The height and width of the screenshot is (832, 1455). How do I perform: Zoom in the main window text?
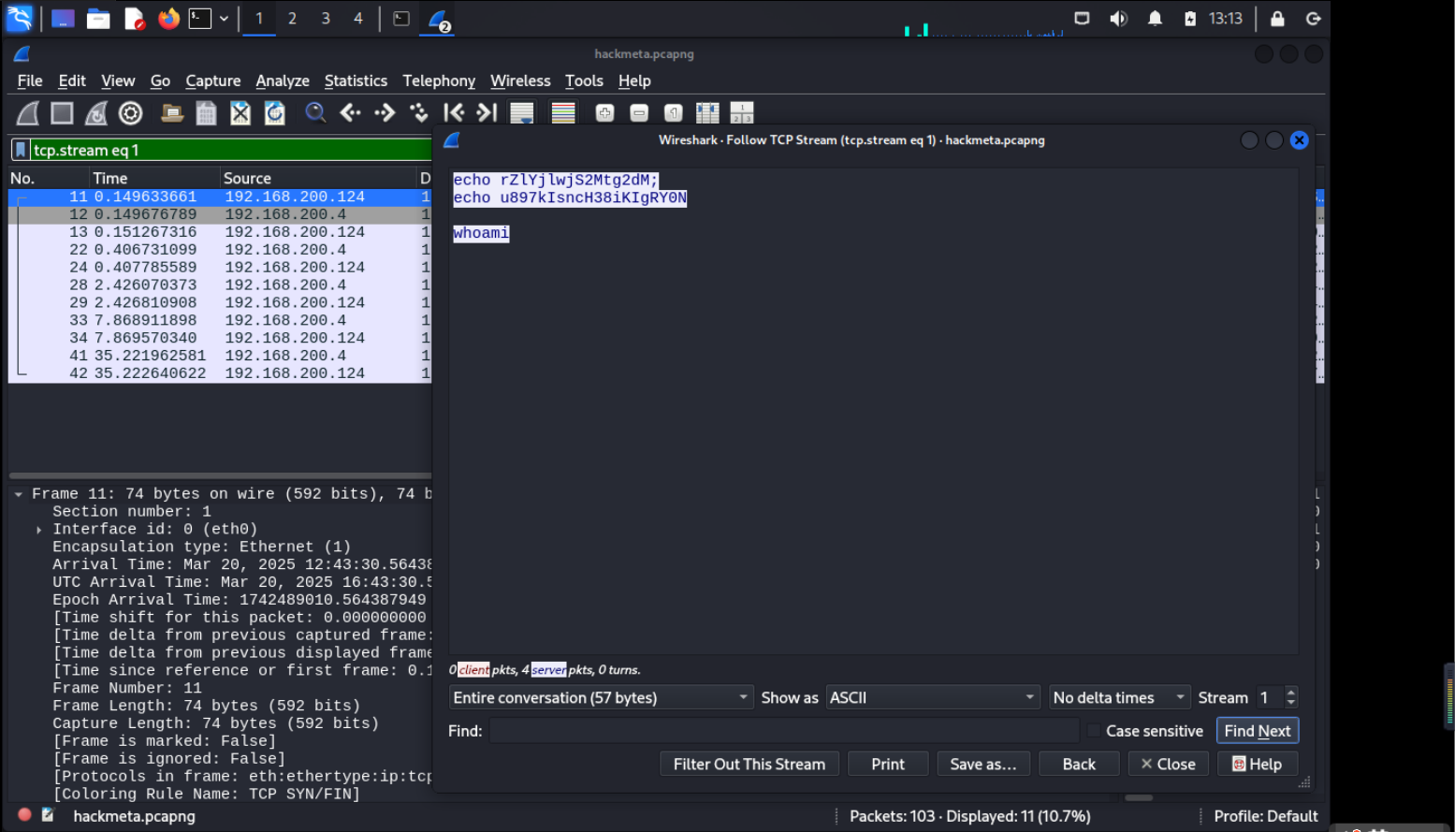coord(605,113)
